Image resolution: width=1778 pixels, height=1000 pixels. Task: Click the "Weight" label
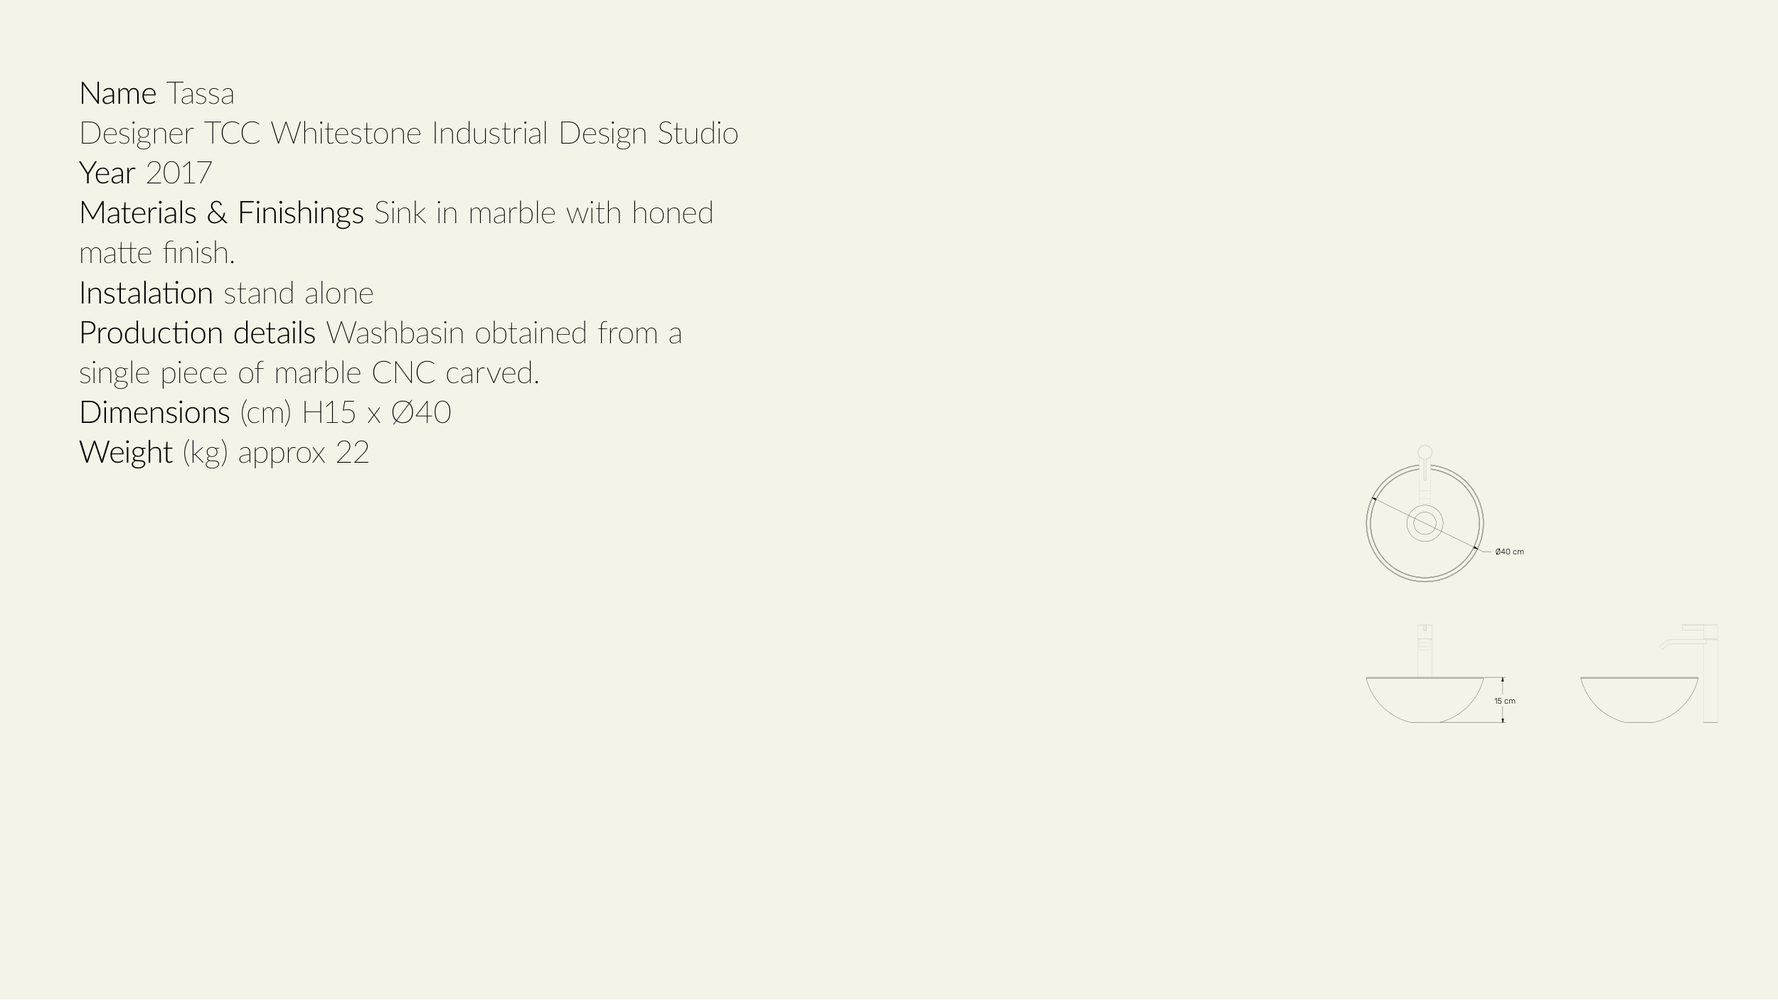pos(126,453)
